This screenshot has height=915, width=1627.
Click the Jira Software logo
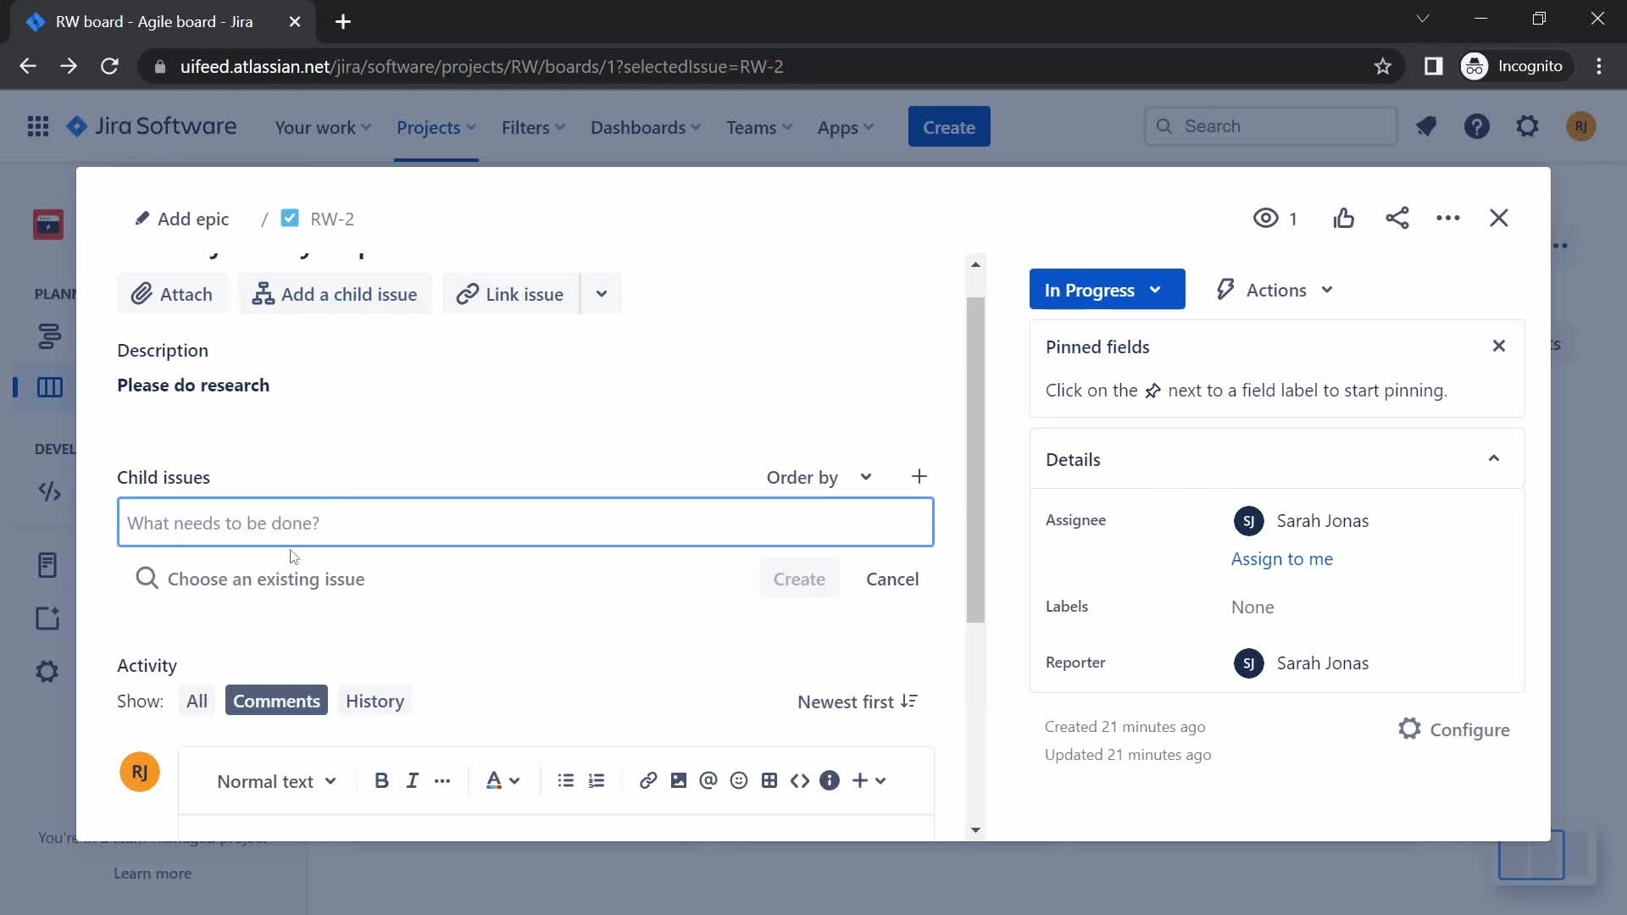(x=152, y=127)
